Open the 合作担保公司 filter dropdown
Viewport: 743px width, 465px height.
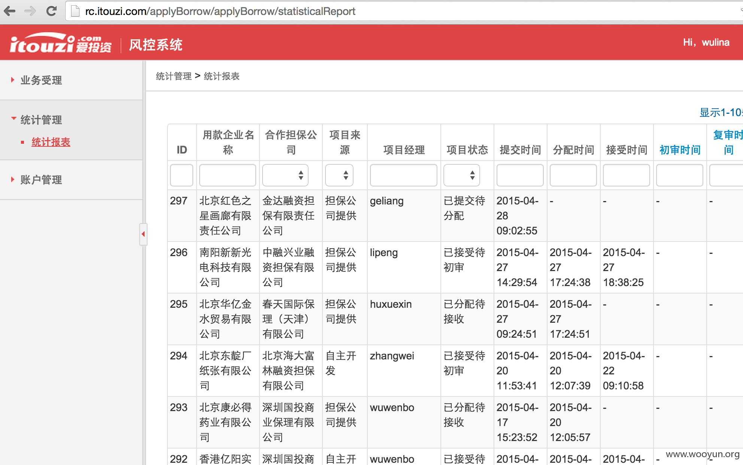pyautogui.click(x=285, y=175)
